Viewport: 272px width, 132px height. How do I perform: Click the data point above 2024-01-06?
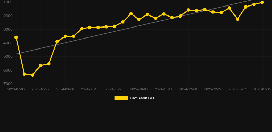click(x=65, y=36)
